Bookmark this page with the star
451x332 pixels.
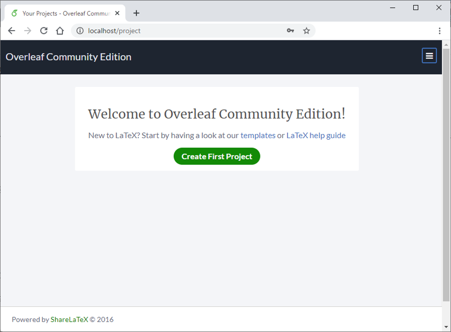(x=307, y=31)
